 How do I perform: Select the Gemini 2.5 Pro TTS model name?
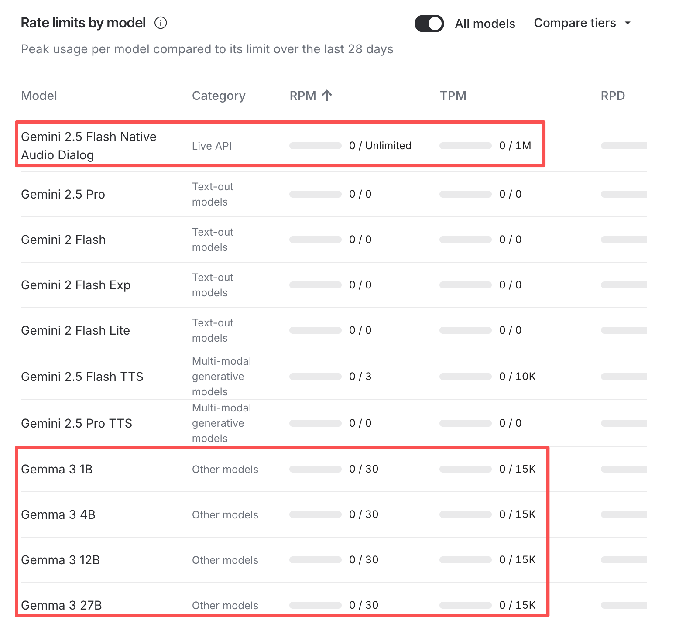76,423
